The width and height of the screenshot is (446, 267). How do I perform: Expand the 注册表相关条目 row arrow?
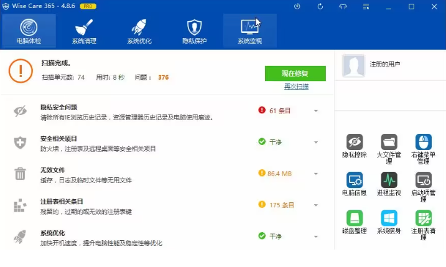click(316, 205)
